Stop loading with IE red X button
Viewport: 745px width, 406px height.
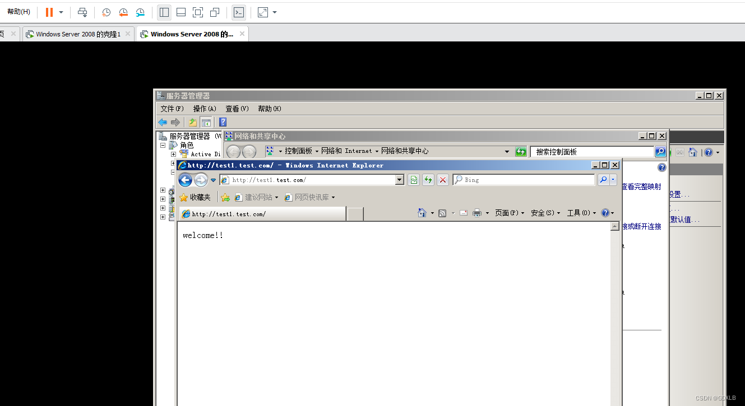[x=443, y=180]
